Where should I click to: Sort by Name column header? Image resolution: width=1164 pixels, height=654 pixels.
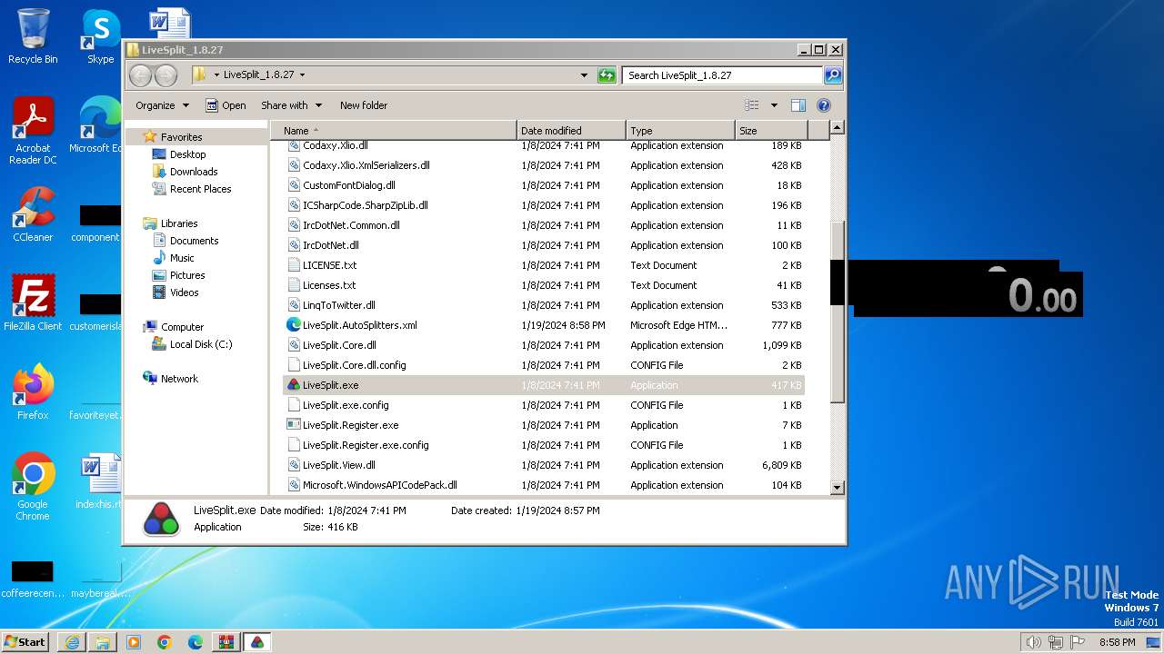395,131
